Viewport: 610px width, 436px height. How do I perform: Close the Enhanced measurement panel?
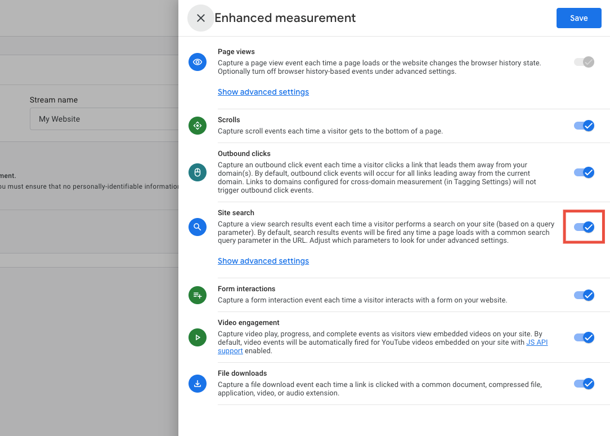(x=201, y=18)
